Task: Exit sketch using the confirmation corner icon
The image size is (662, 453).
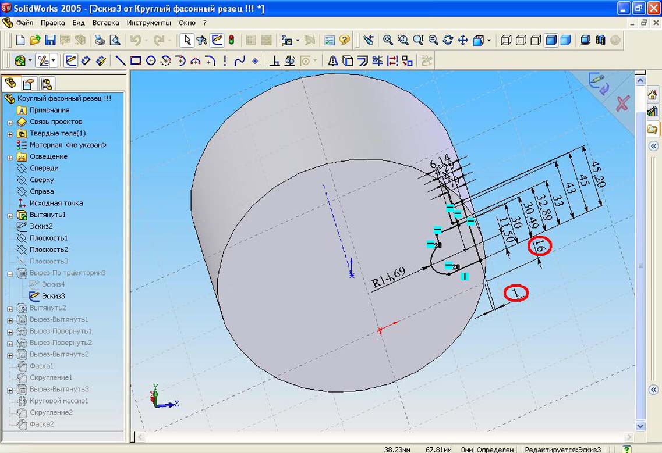Action: [599, 84]
